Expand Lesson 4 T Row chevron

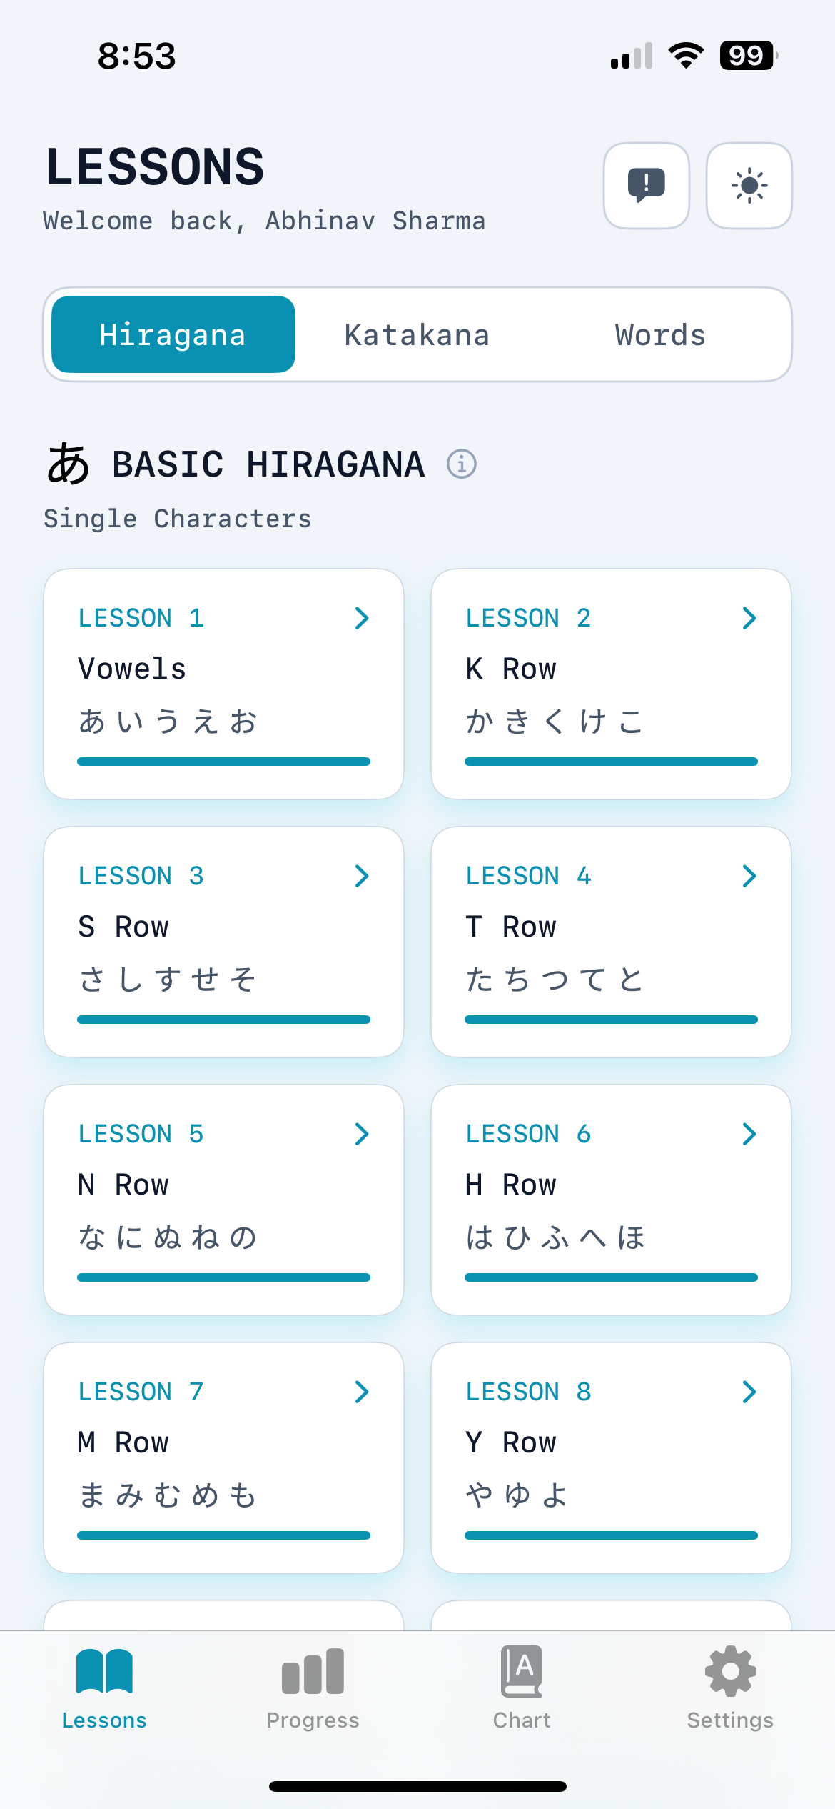click(749, 876)
